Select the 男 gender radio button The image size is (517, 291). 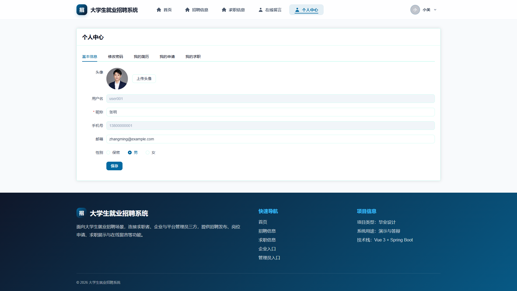130,153
